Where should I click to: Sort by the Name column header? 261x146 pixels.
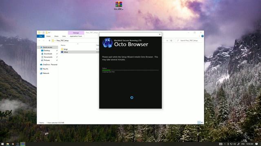click(x=63, y=45)
